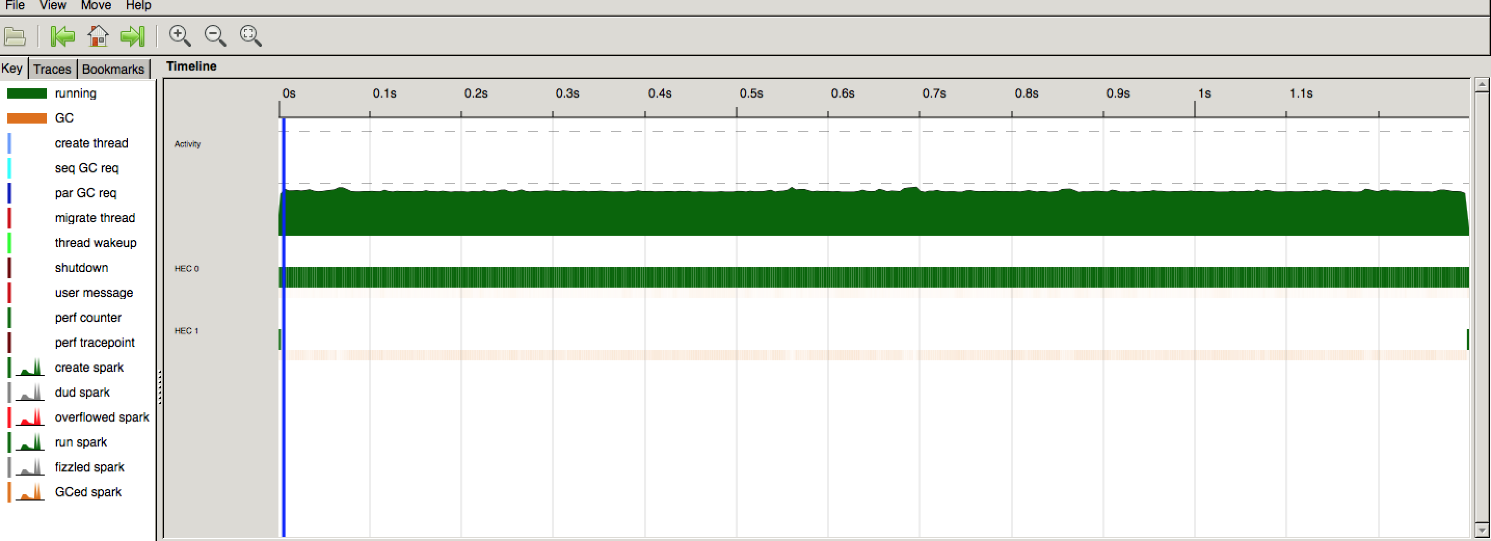The width and height of the screenshot is (1491, 541).
Task: Click the fizzled spark histogram icon
Action: click(x=30, y=467)
